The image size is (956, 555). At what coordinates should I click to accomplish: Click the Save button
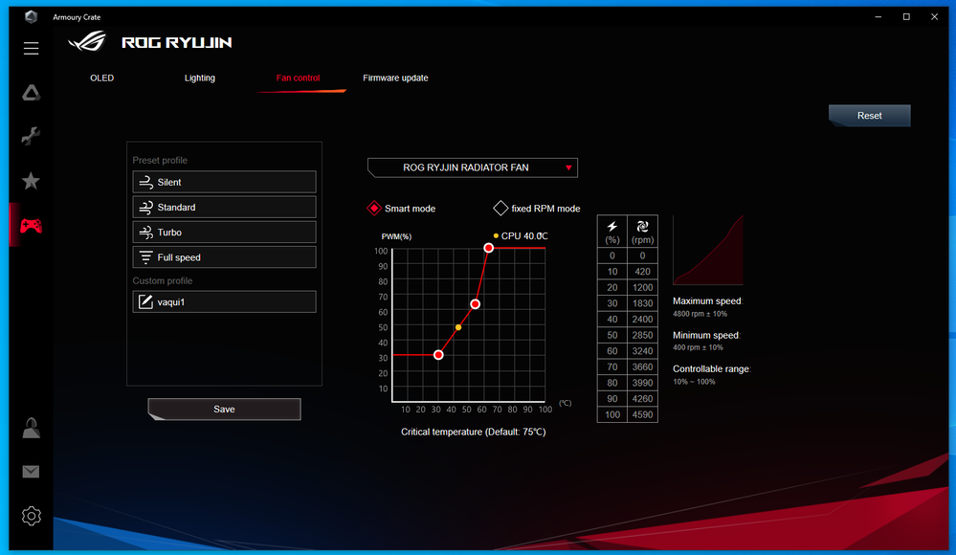pyautogui.click(x=224, y=410)
